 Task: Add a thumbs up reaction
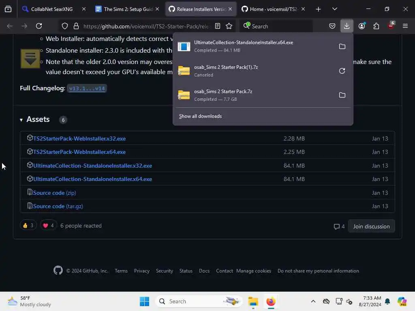tap(28, 226)
